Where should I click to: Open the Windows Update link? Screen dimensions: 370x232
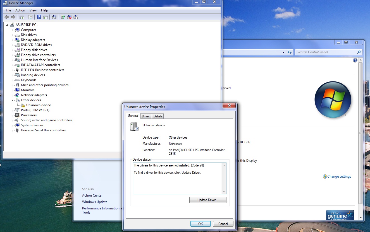click(95, 202)
